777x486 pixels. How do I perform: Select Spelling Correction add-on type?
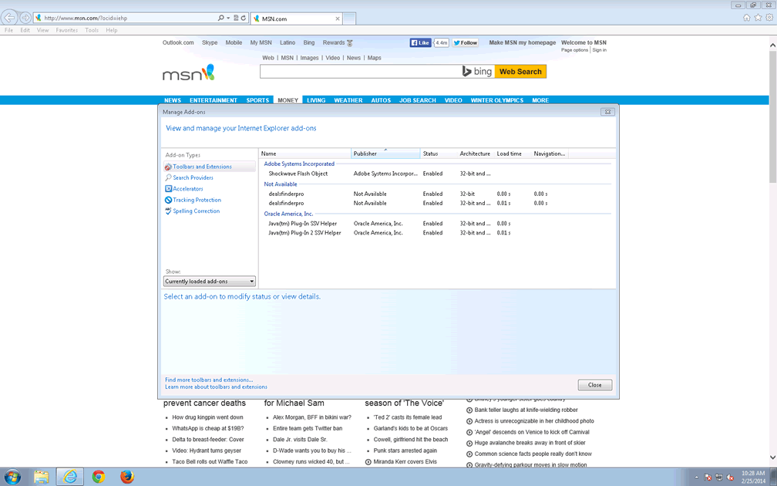point(196,211)
